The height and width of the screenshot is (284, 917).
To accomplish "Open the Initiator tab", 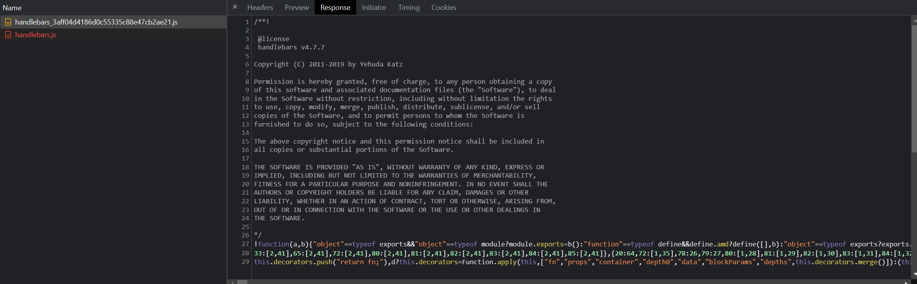I will [x=374, y=8].
